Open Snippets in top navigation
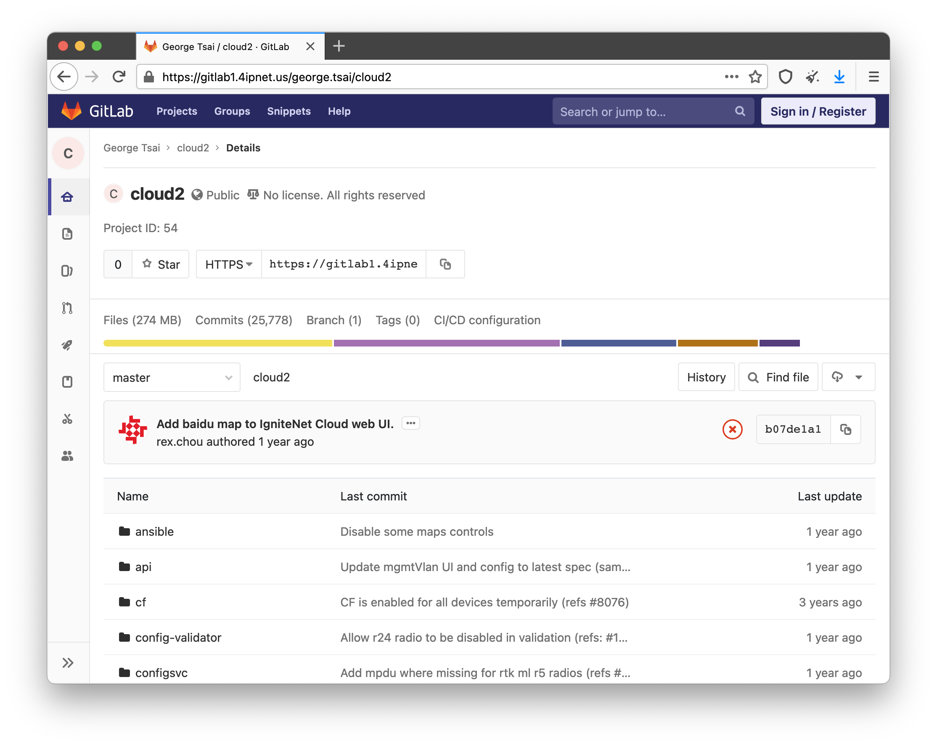Viewport: 937px width, 746px height. point(289,111)
